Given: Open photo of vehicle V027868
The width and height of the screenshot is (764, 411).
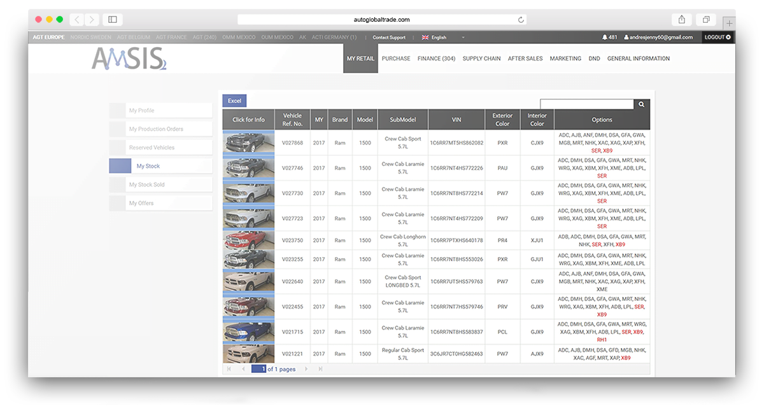Looking at the screenshot, I should pos(248,143).
